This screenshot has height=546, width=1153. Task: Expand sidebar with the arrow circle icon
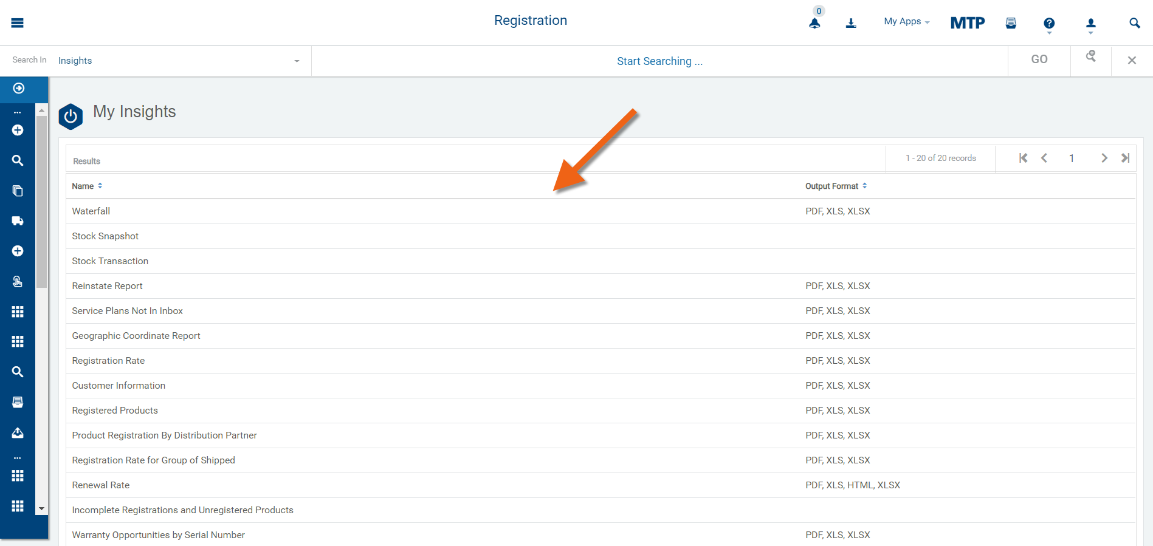coord(19,89)
